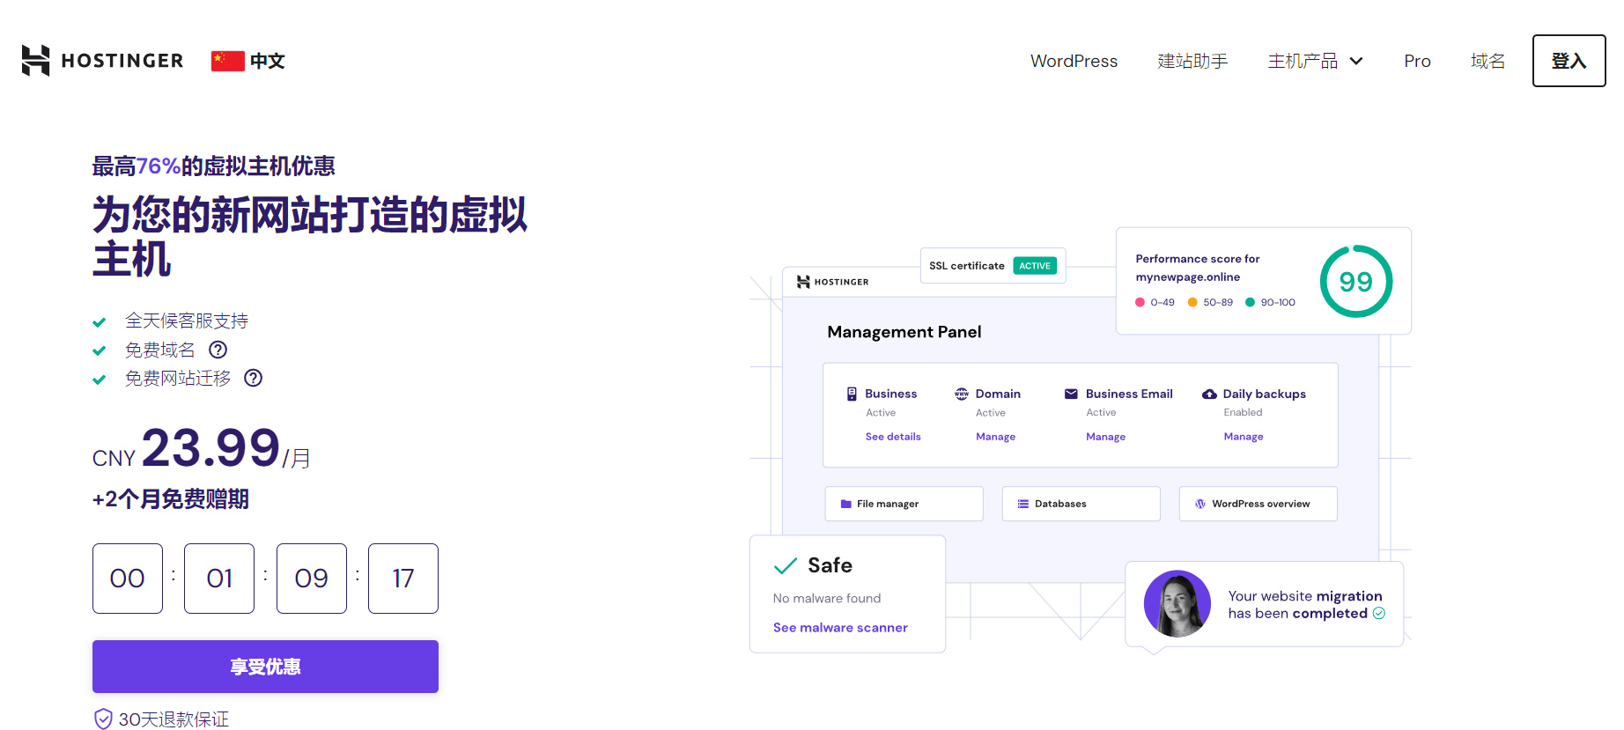Click the pink 0-49 score legend dot
The image size is (1624, 730).
pos(1140,302)
